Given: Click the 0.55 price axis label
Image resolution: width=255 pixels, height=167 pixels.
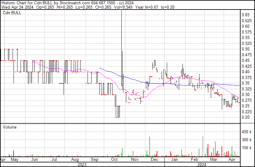Looking at the screenshot, I should 245,38.
